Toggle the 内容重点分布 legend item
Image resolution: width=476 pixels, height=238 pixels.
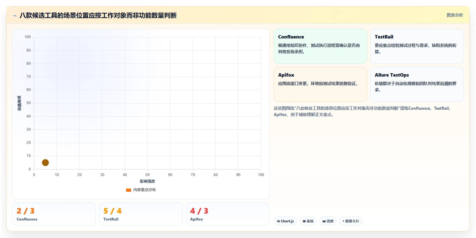(141, 190)
